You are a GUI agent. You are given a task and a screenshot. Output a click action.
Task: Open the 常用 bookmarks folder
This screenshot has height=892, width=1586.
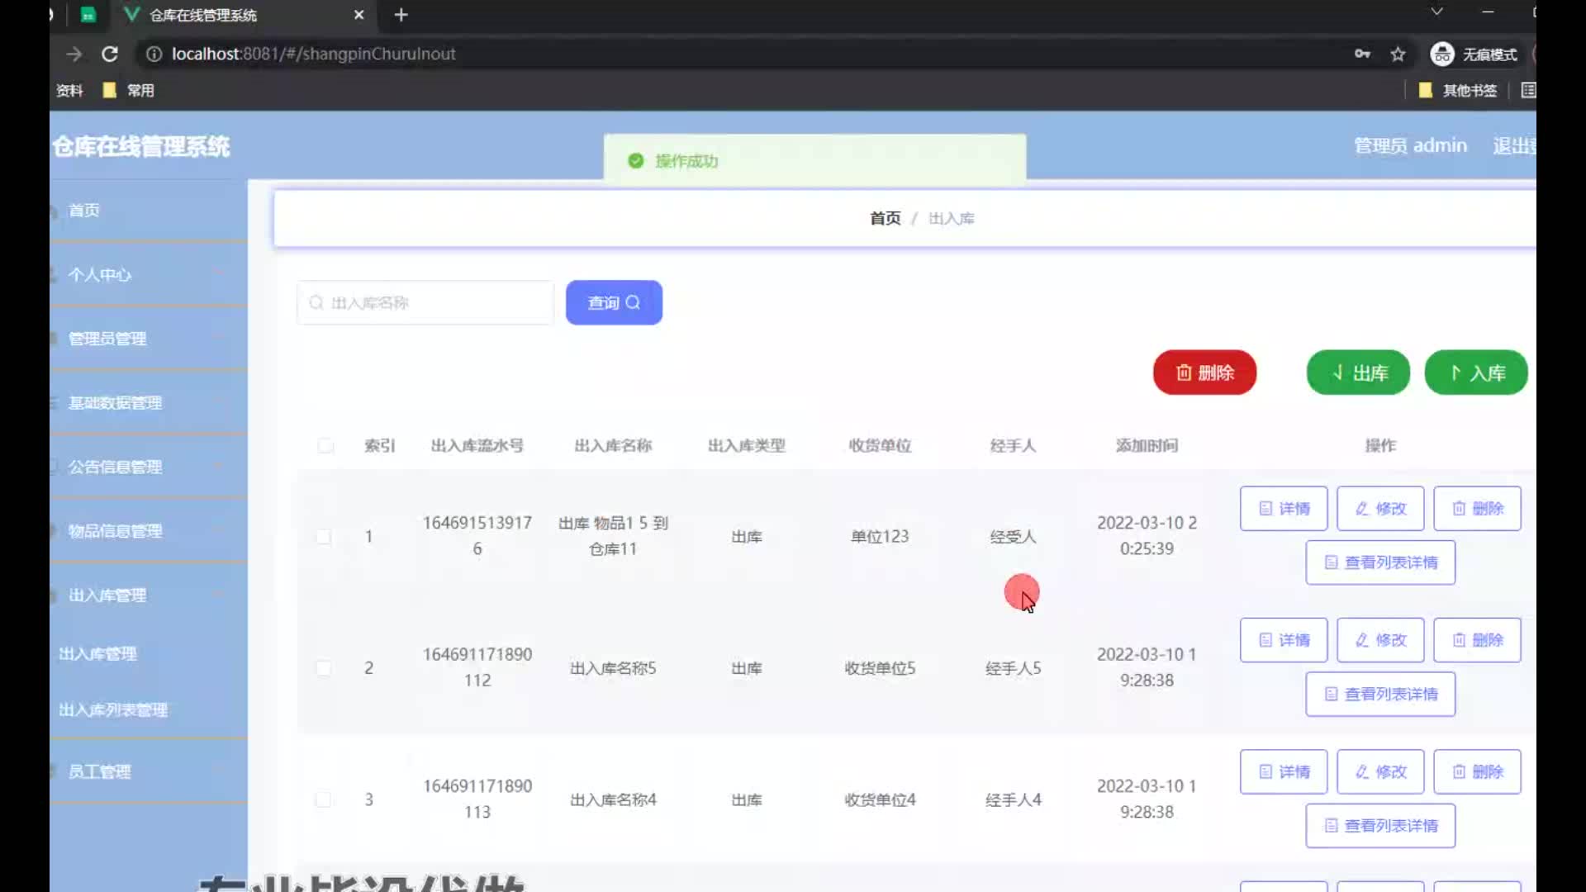pyautogui.click(x=128, y=90)
